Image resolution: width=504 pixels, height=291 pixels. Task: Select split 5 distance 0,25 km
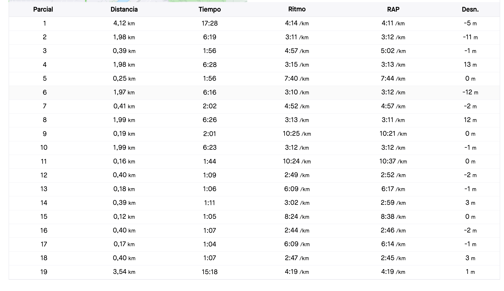pyautogui.click(x=124, y=79)
